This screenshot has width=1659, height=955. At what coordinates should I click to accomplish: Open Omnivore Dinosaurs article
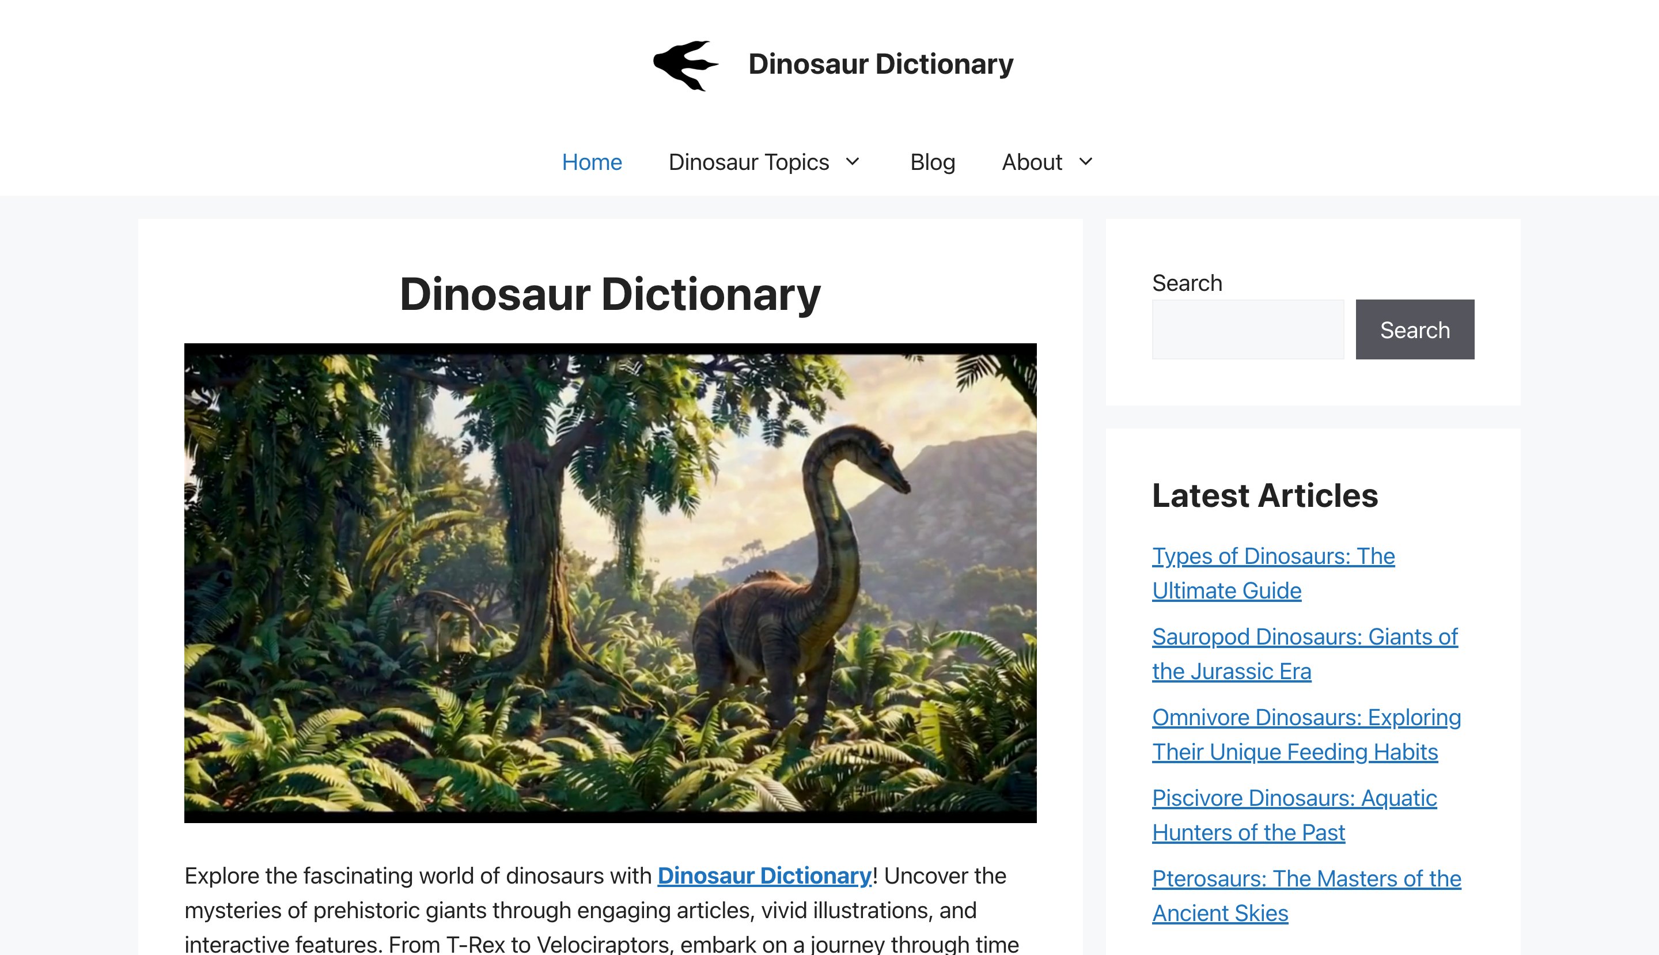click(x=1306, y=734)
